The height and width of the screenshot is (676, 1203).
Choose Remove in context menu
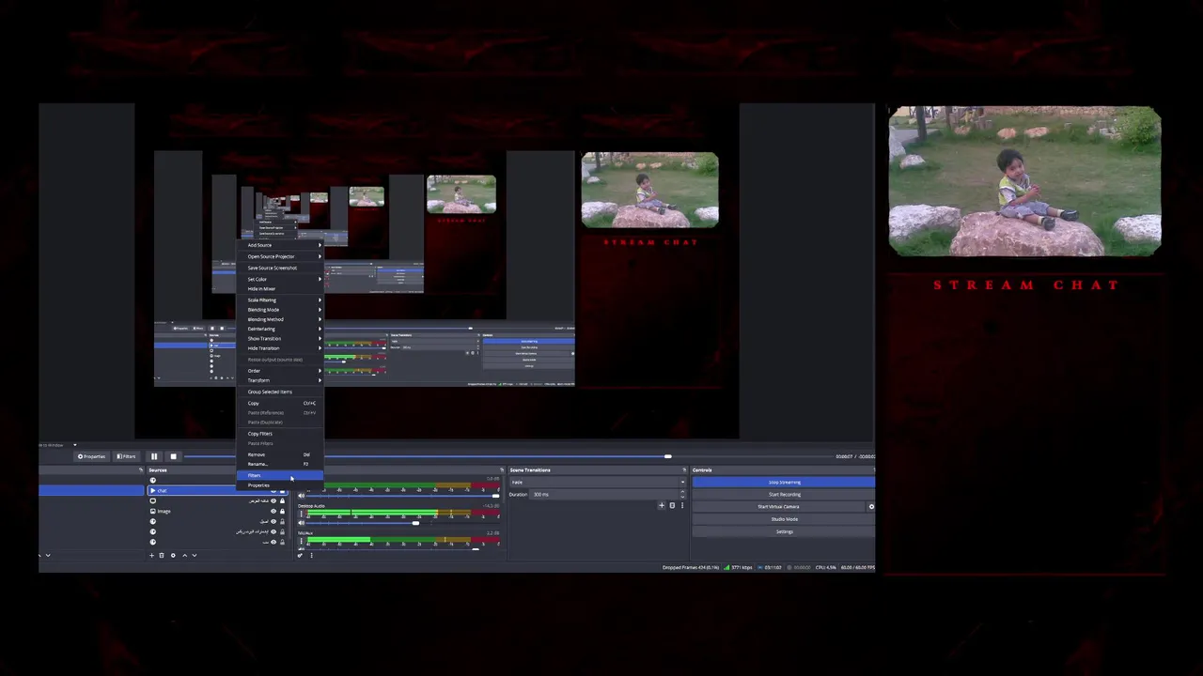(x=280, y=454)
